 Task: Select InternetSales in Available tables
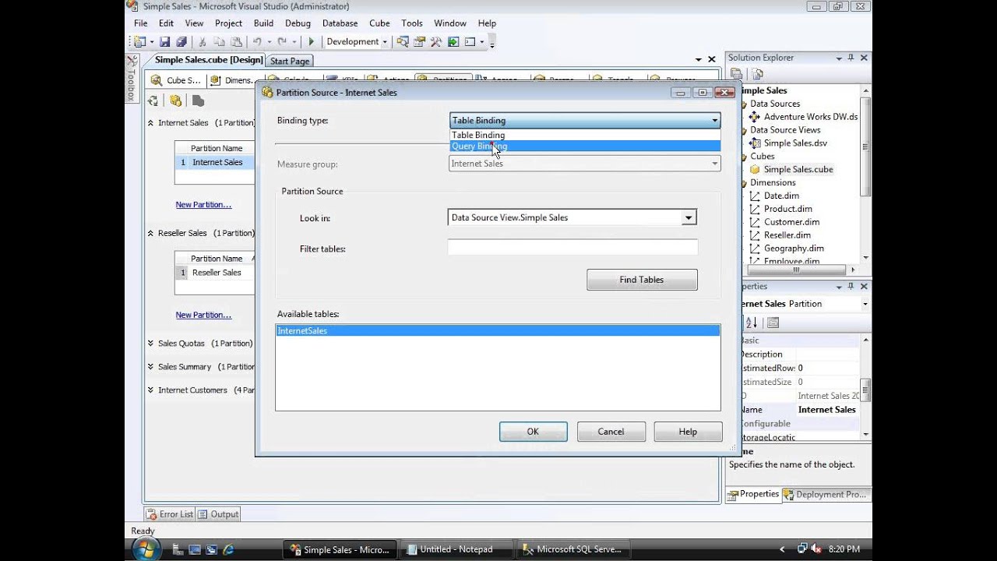tap(498, 331)
